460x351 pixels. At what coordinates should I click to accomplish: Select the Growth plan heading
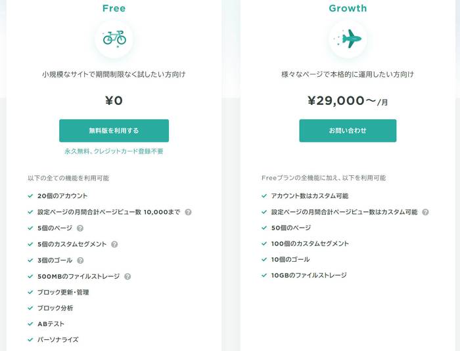(x=348, y=9)
